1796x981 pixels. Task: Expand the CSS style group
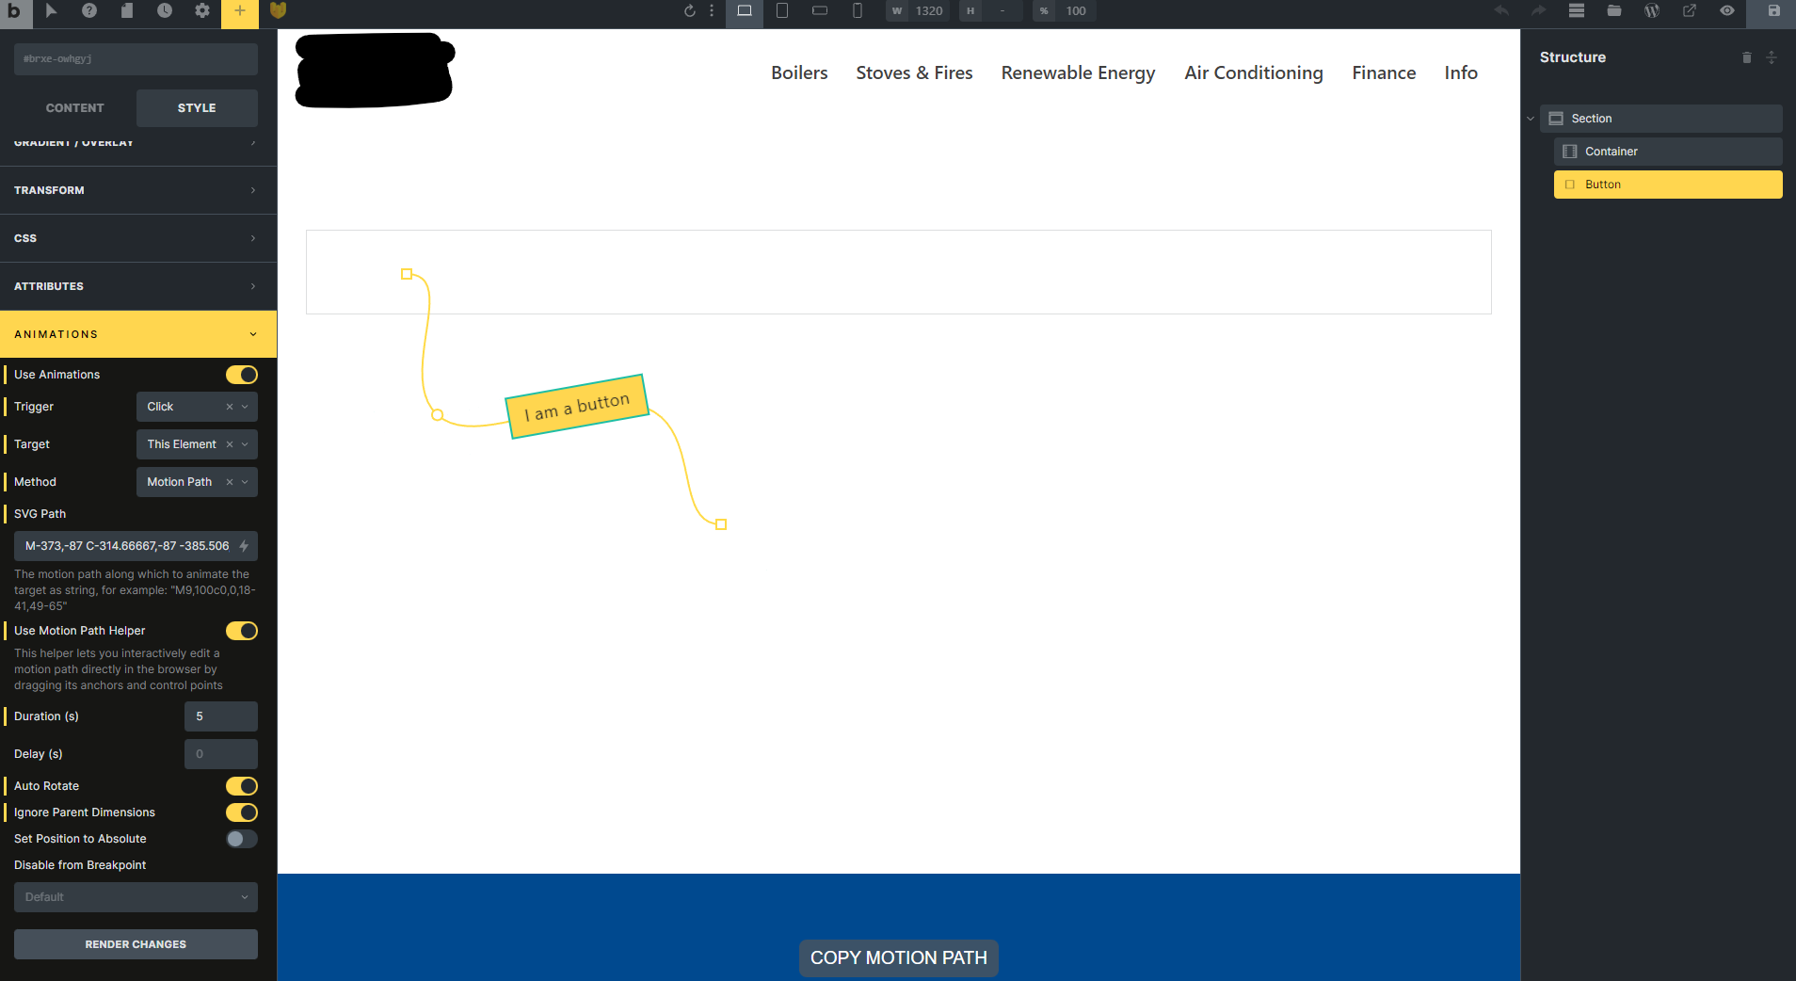[x=138, y=238]
